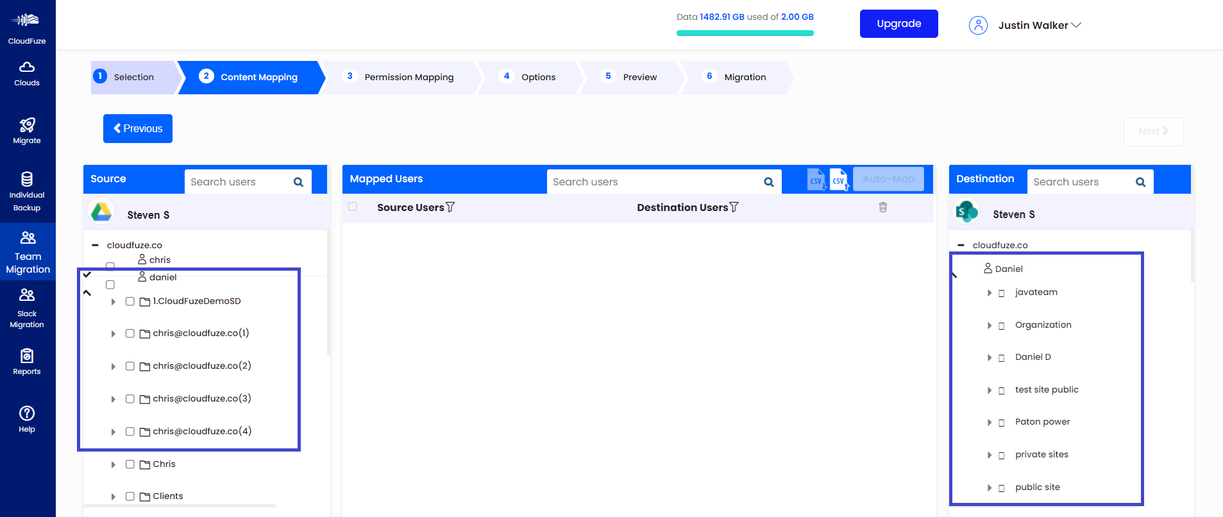Screen dimensions: 1223x517
Task: Expand the private sites node
Action: click(x=990, y=455)
